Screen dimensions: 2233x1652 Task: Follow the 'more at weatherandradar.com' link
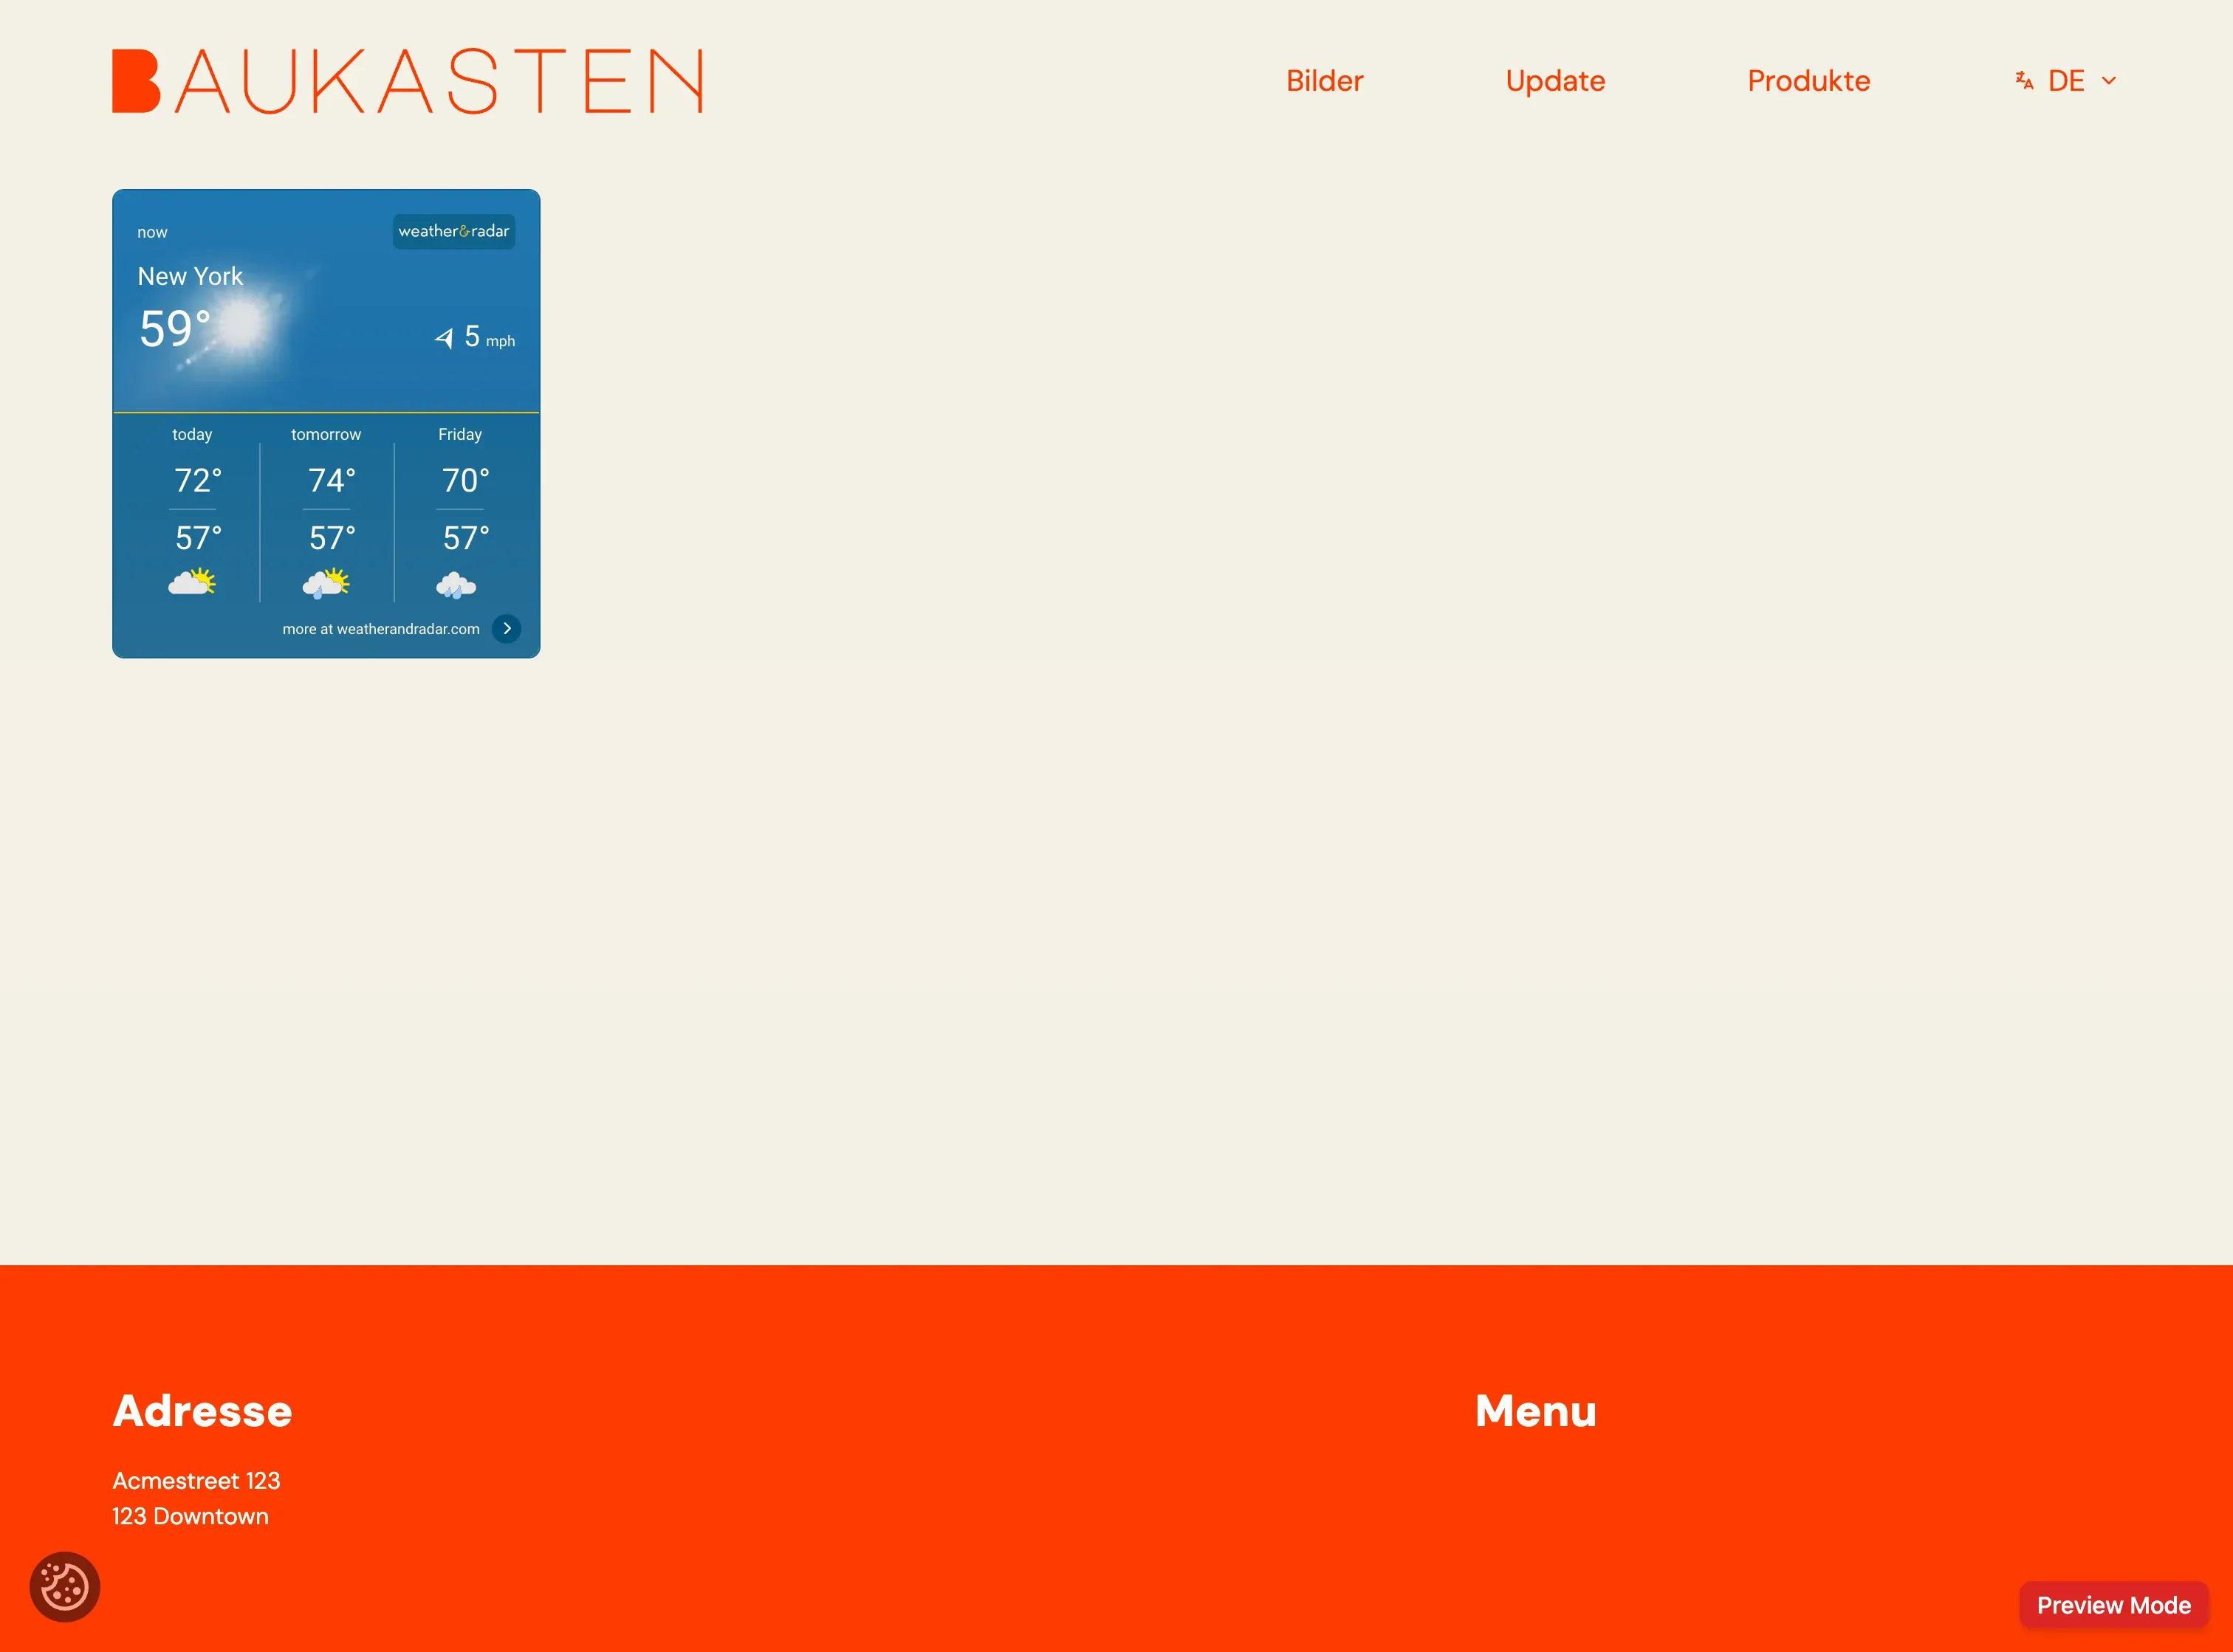(380, 628)
